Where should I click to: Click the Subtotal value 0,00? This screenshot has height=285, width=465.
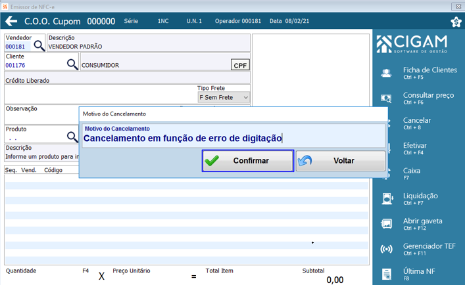click(x=335, y=280)
